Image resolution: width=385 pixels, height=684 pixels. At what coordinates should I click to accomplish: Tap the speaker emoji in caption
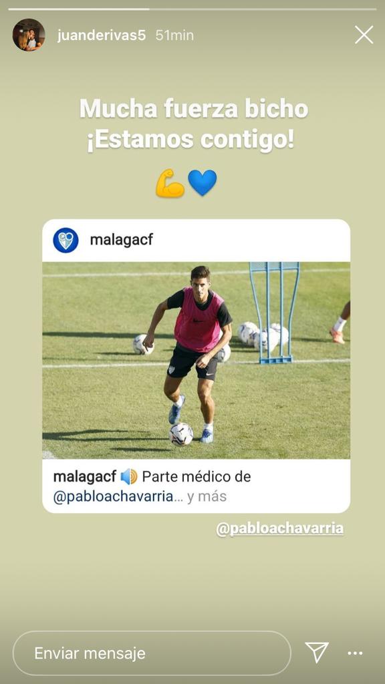click(x=129, y=476)
